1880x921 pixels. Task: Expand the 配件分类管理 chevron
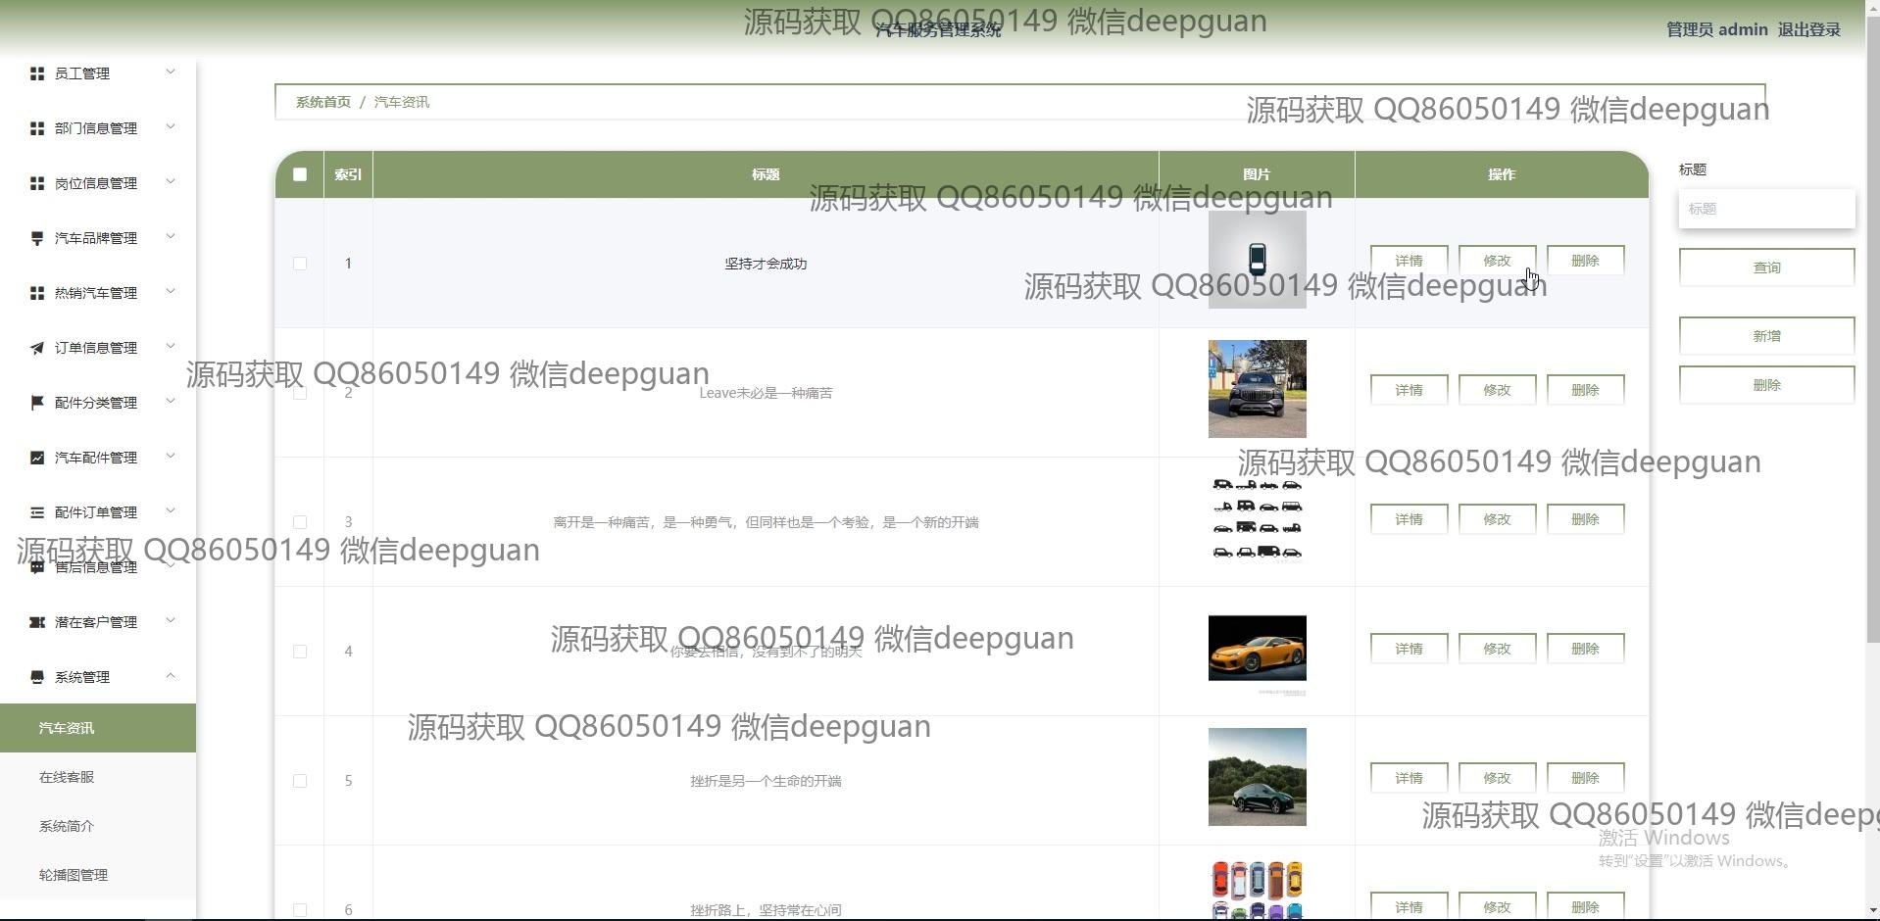click(171, 401)
